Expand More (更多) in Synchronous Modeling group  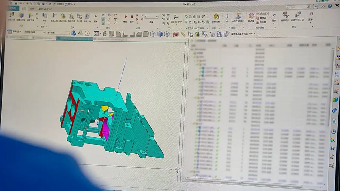(x=274, y=18)
